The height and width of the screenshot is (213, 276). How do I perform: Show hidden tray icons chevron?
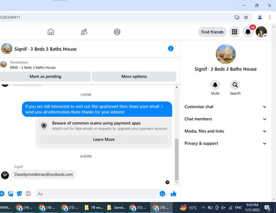point(203,207)
